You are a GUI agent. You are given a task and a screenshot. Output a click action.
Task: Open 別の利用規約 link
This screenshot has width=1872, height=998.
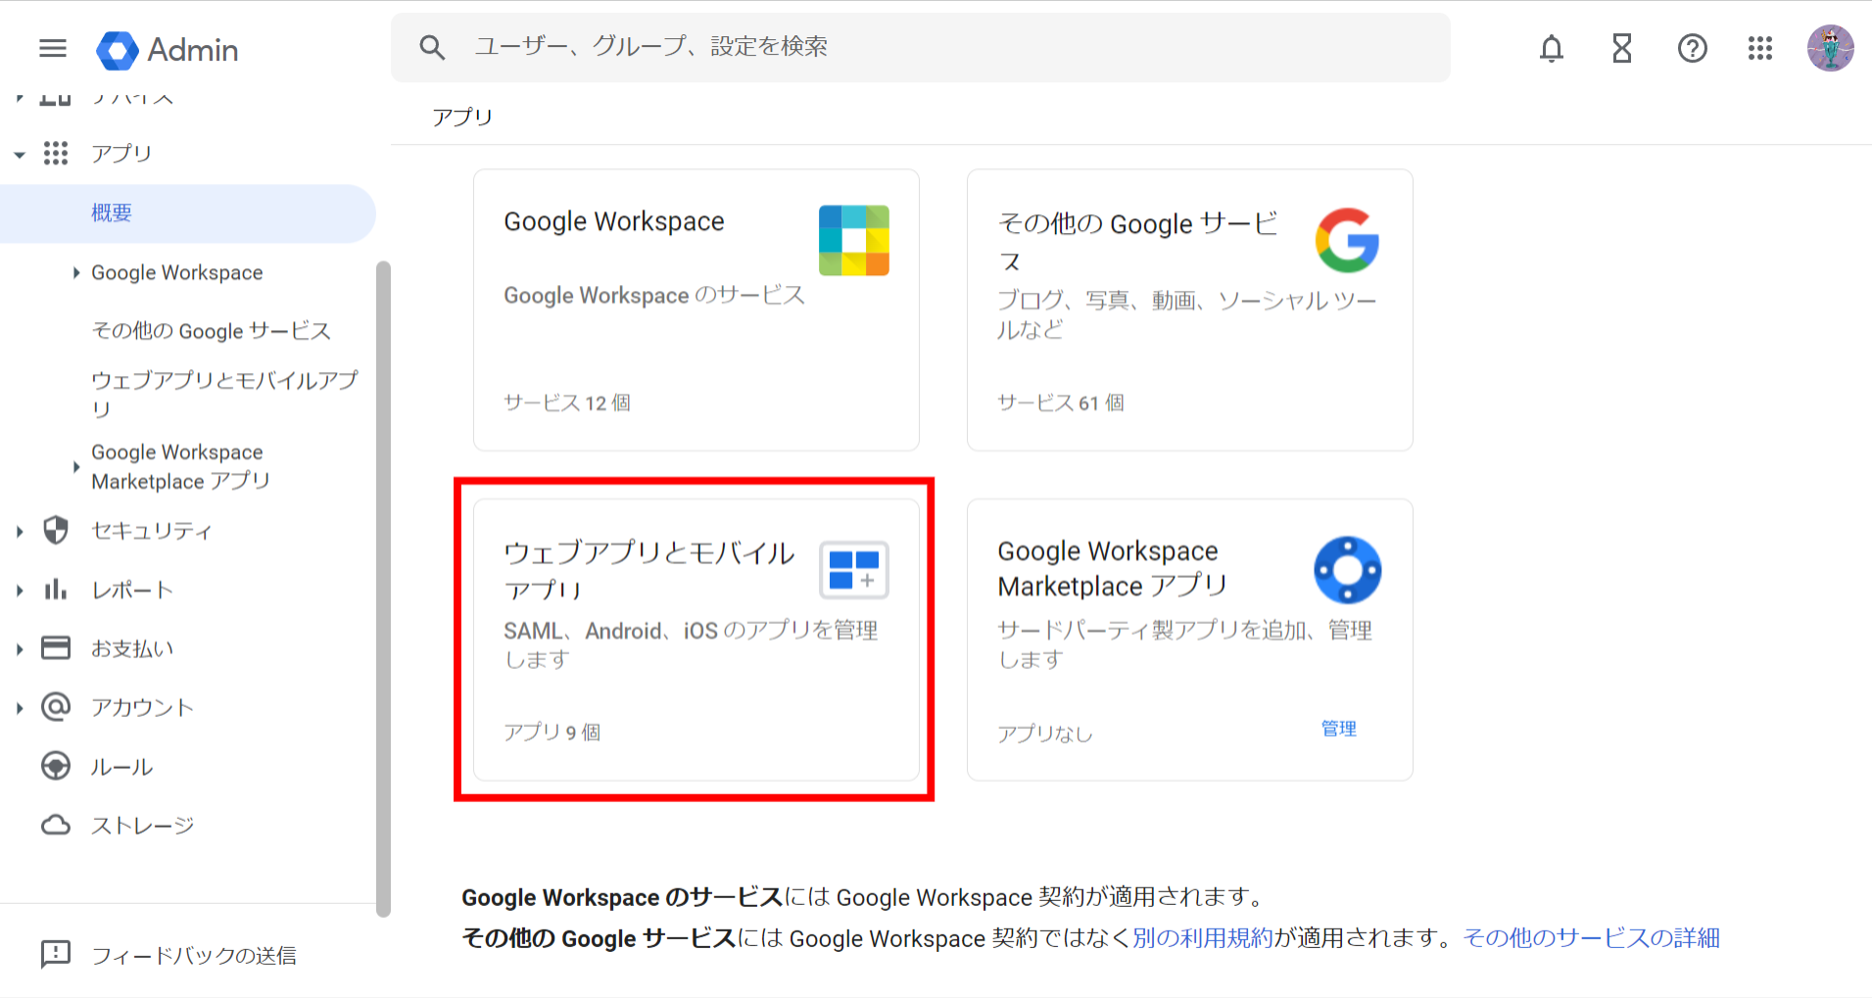pos(1203,938)
